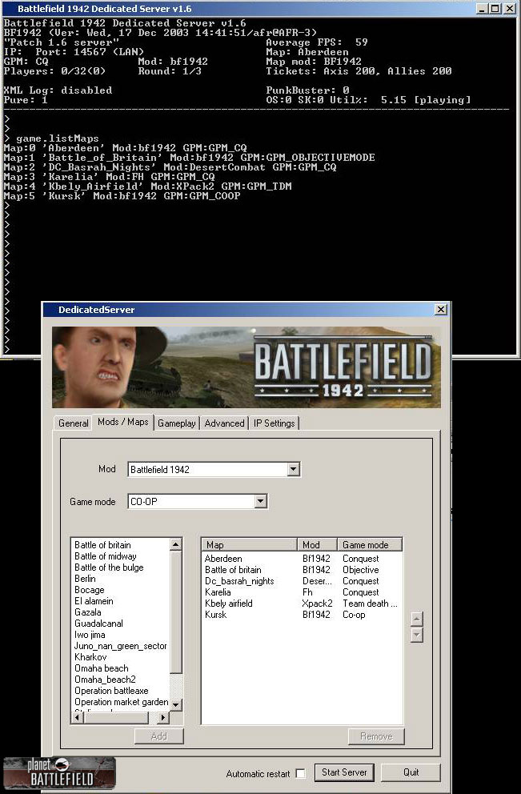Screen dimensions: 521x794
Task: Select Gazala map
Action: [x=87, y=612]
